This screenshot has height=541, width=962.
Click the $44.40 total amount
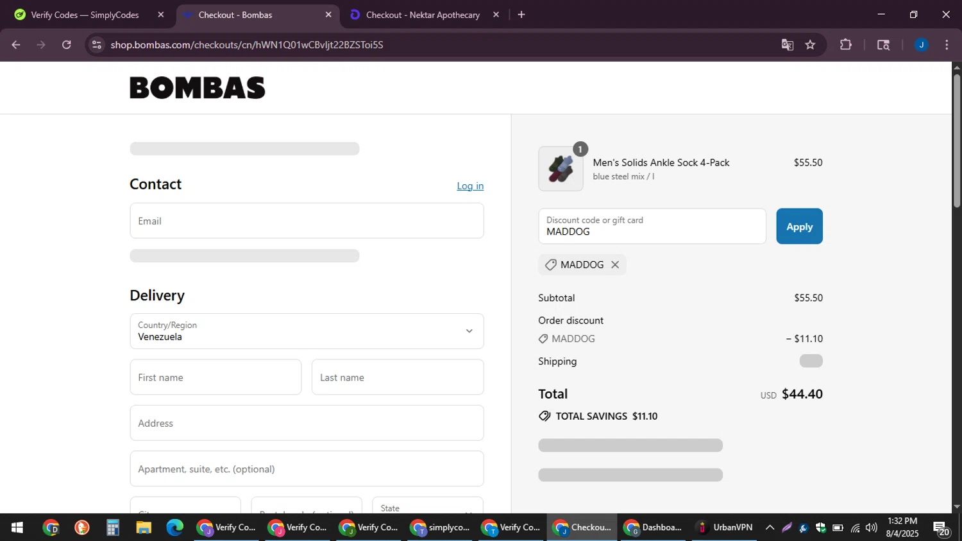pos(802,394)
